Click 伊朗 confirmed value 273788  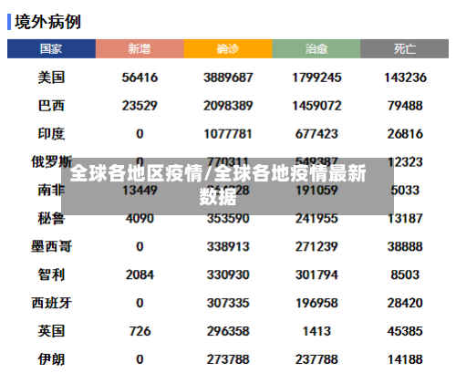[x=228, y=359]
